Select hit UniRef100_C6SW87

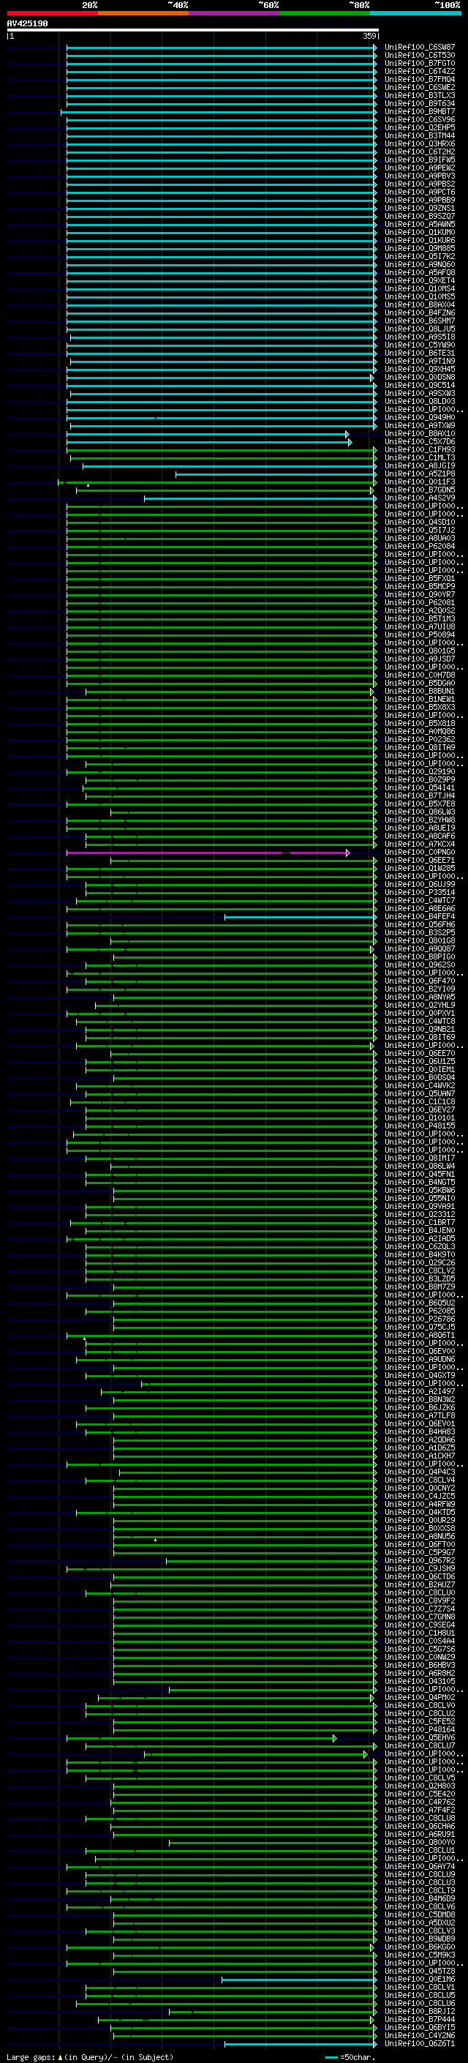(x=419, y=48)
